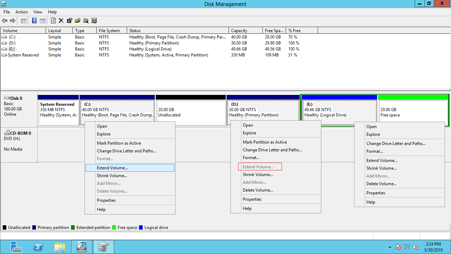
Task: Click the open folder toolbar icon
Action: 78,21
